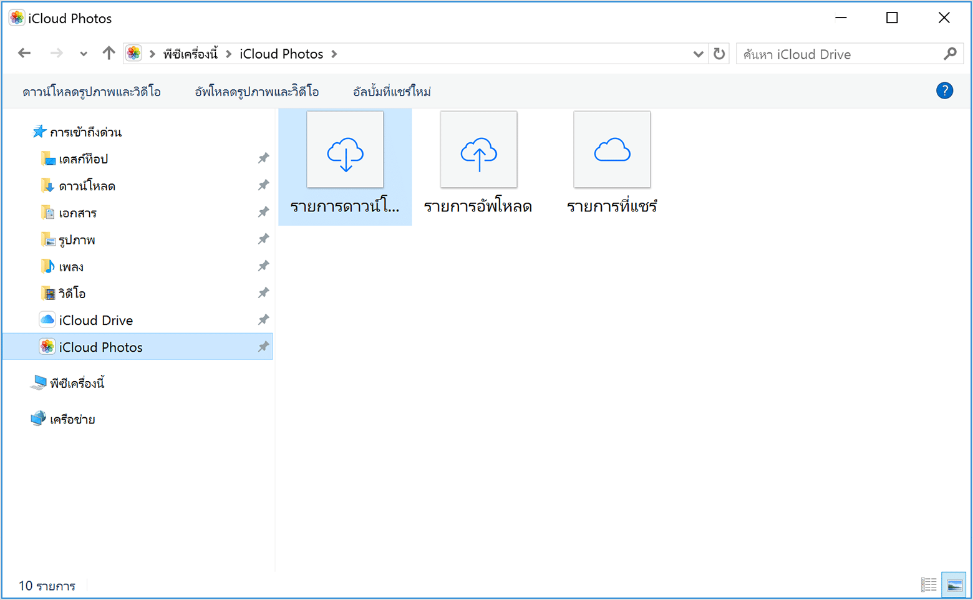
Task: Expand the chevron before พีซีเครื่องนี้ in the path
Action: (152, 54)
